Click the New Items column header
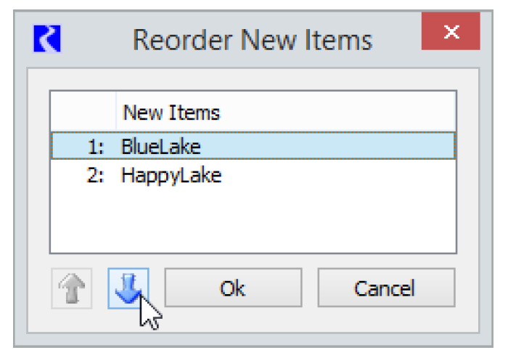Screen dimensions: 508x358 pos(171,113)
